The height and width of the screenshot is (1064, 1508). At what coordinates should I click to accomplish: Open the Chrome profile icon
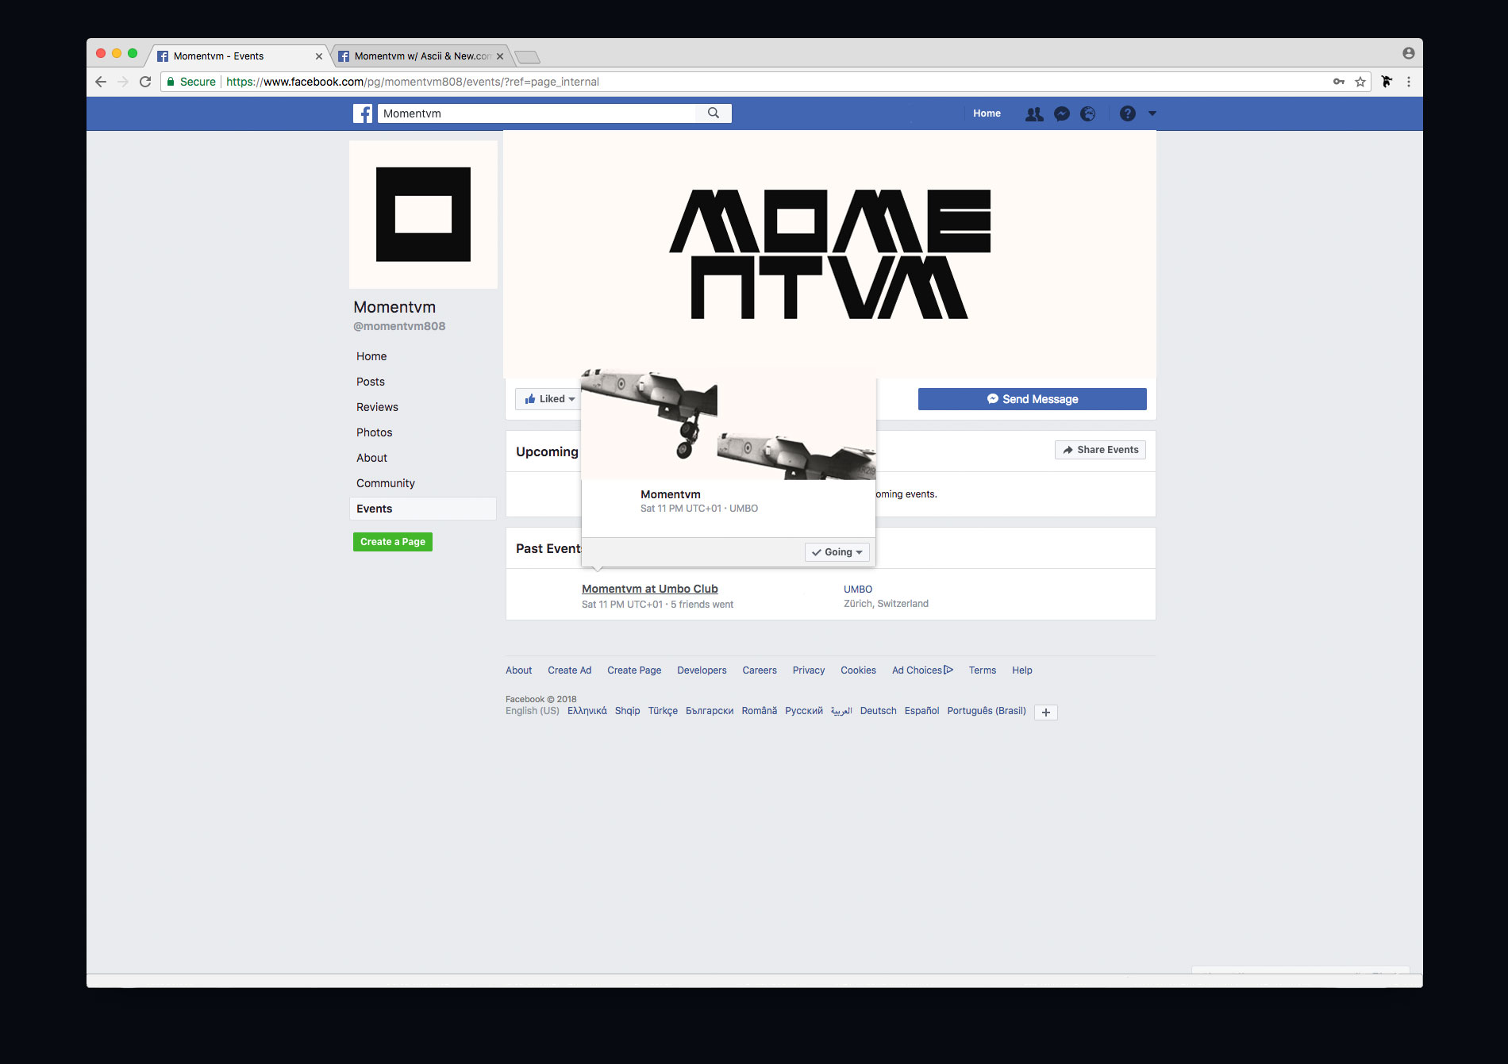click(1409, 53)
